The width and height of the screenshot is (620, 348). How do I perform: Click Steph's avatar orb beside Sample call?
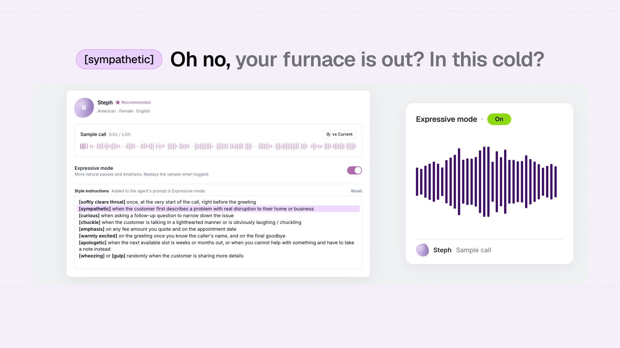tap(422, 250)
